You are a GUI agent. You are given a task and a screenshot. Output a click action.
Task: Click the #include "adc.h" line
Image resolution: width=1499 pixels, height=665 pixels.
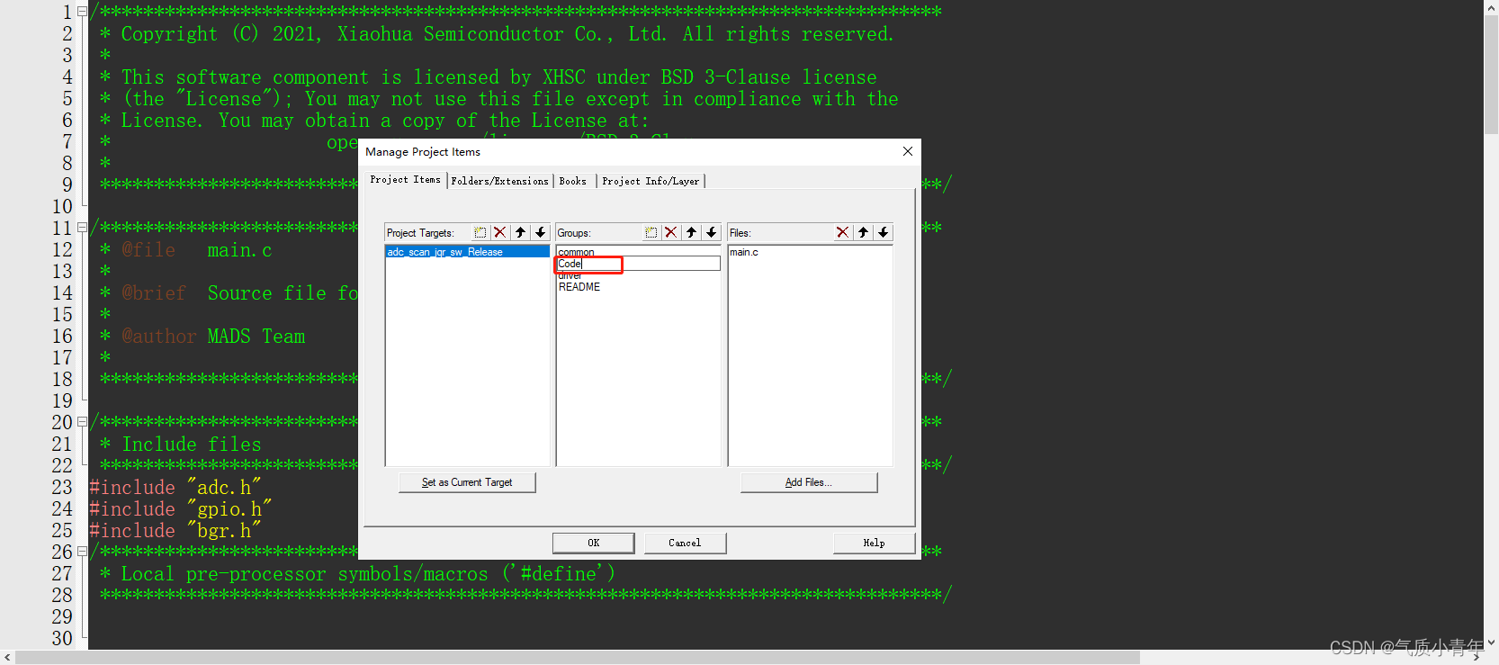click(175, 488)
